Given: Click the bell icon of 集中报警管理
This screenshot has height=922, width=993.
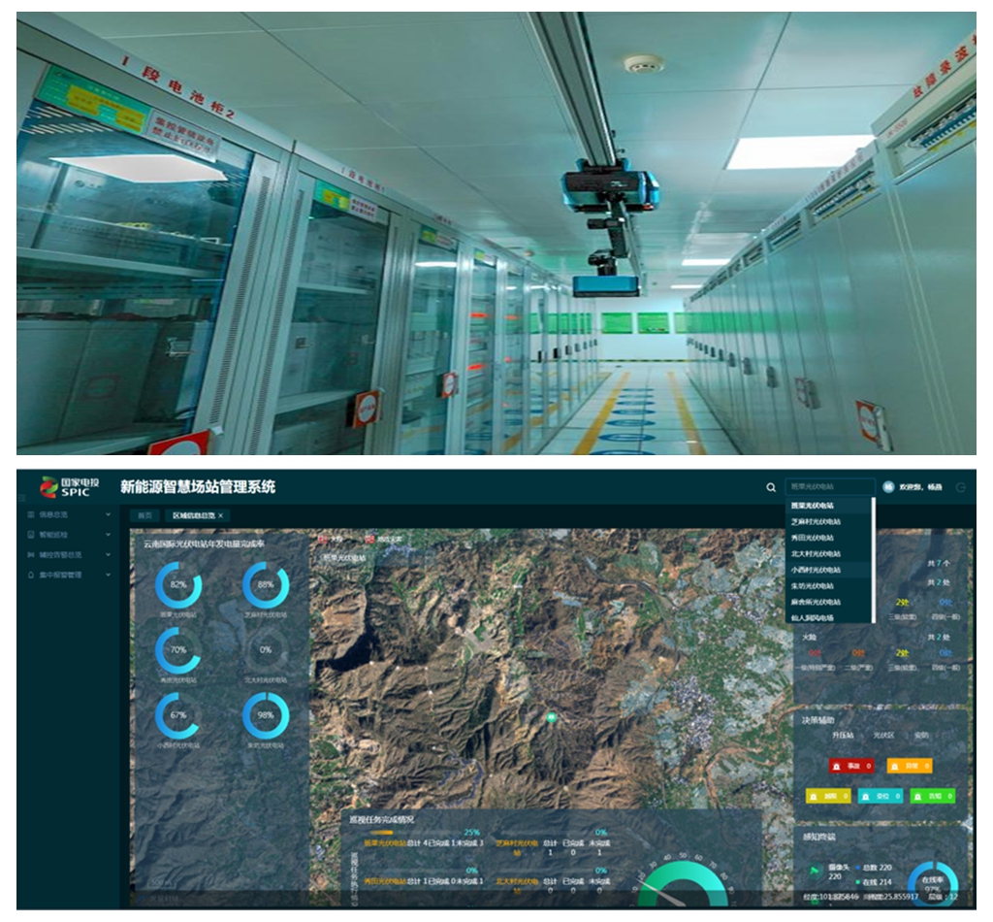Looking at the screenshot, I should click(31, 575).
